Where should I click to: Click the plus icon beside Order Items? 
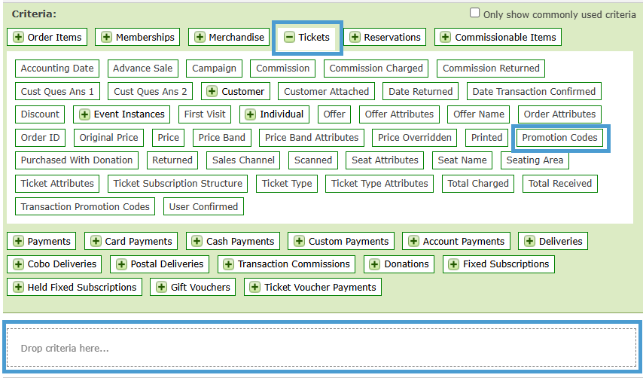(x=18, y=38)
